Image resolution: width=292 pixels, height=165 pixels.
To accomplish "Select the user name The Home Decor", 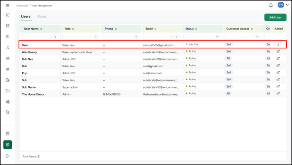I will pyautogui.click(x=33, y=94).
